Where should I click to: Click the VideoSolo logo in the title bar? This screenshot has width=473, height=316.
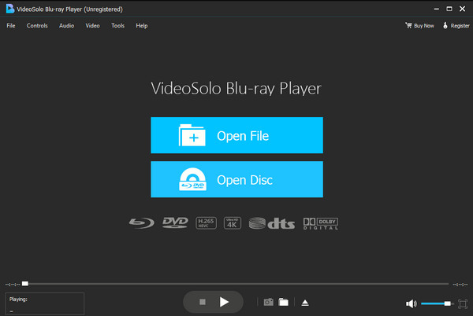(10, 9)
